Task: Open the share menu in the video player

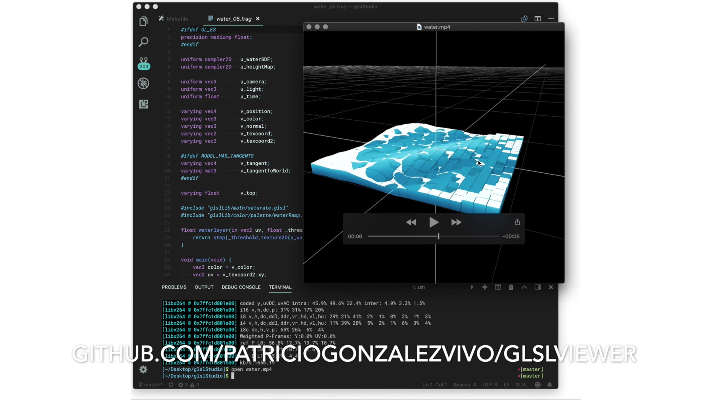Action: (x=517, y=222)
